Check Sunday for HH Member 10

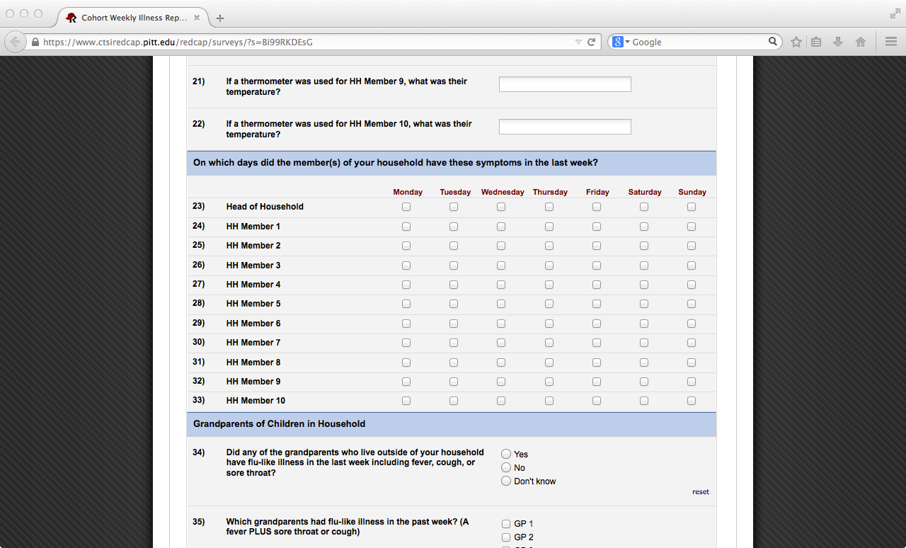[692, 401]
